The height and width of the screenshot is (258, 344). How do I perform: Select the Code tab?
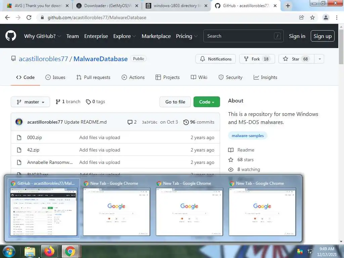point(25,77)
